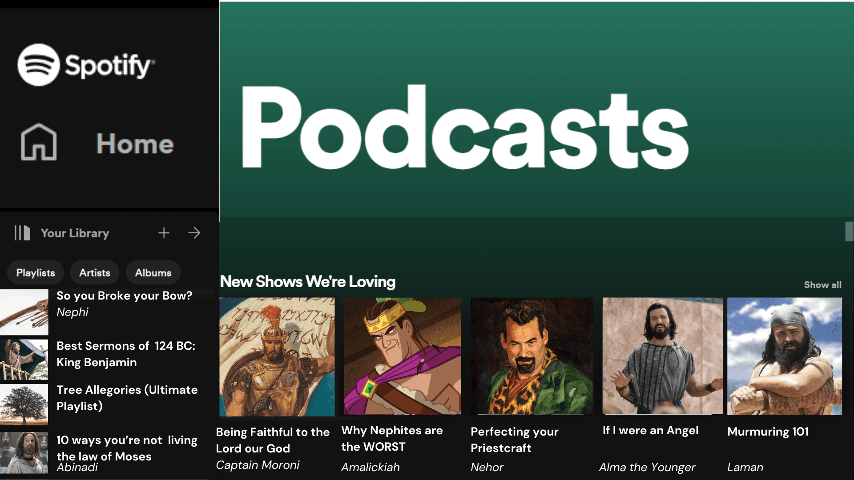
Task: Click the Podcasts page heading
Action: tap(465, 127)
